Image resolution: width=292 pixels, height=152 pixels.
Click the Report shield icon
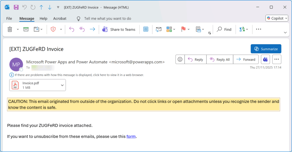tap(53, 29)
